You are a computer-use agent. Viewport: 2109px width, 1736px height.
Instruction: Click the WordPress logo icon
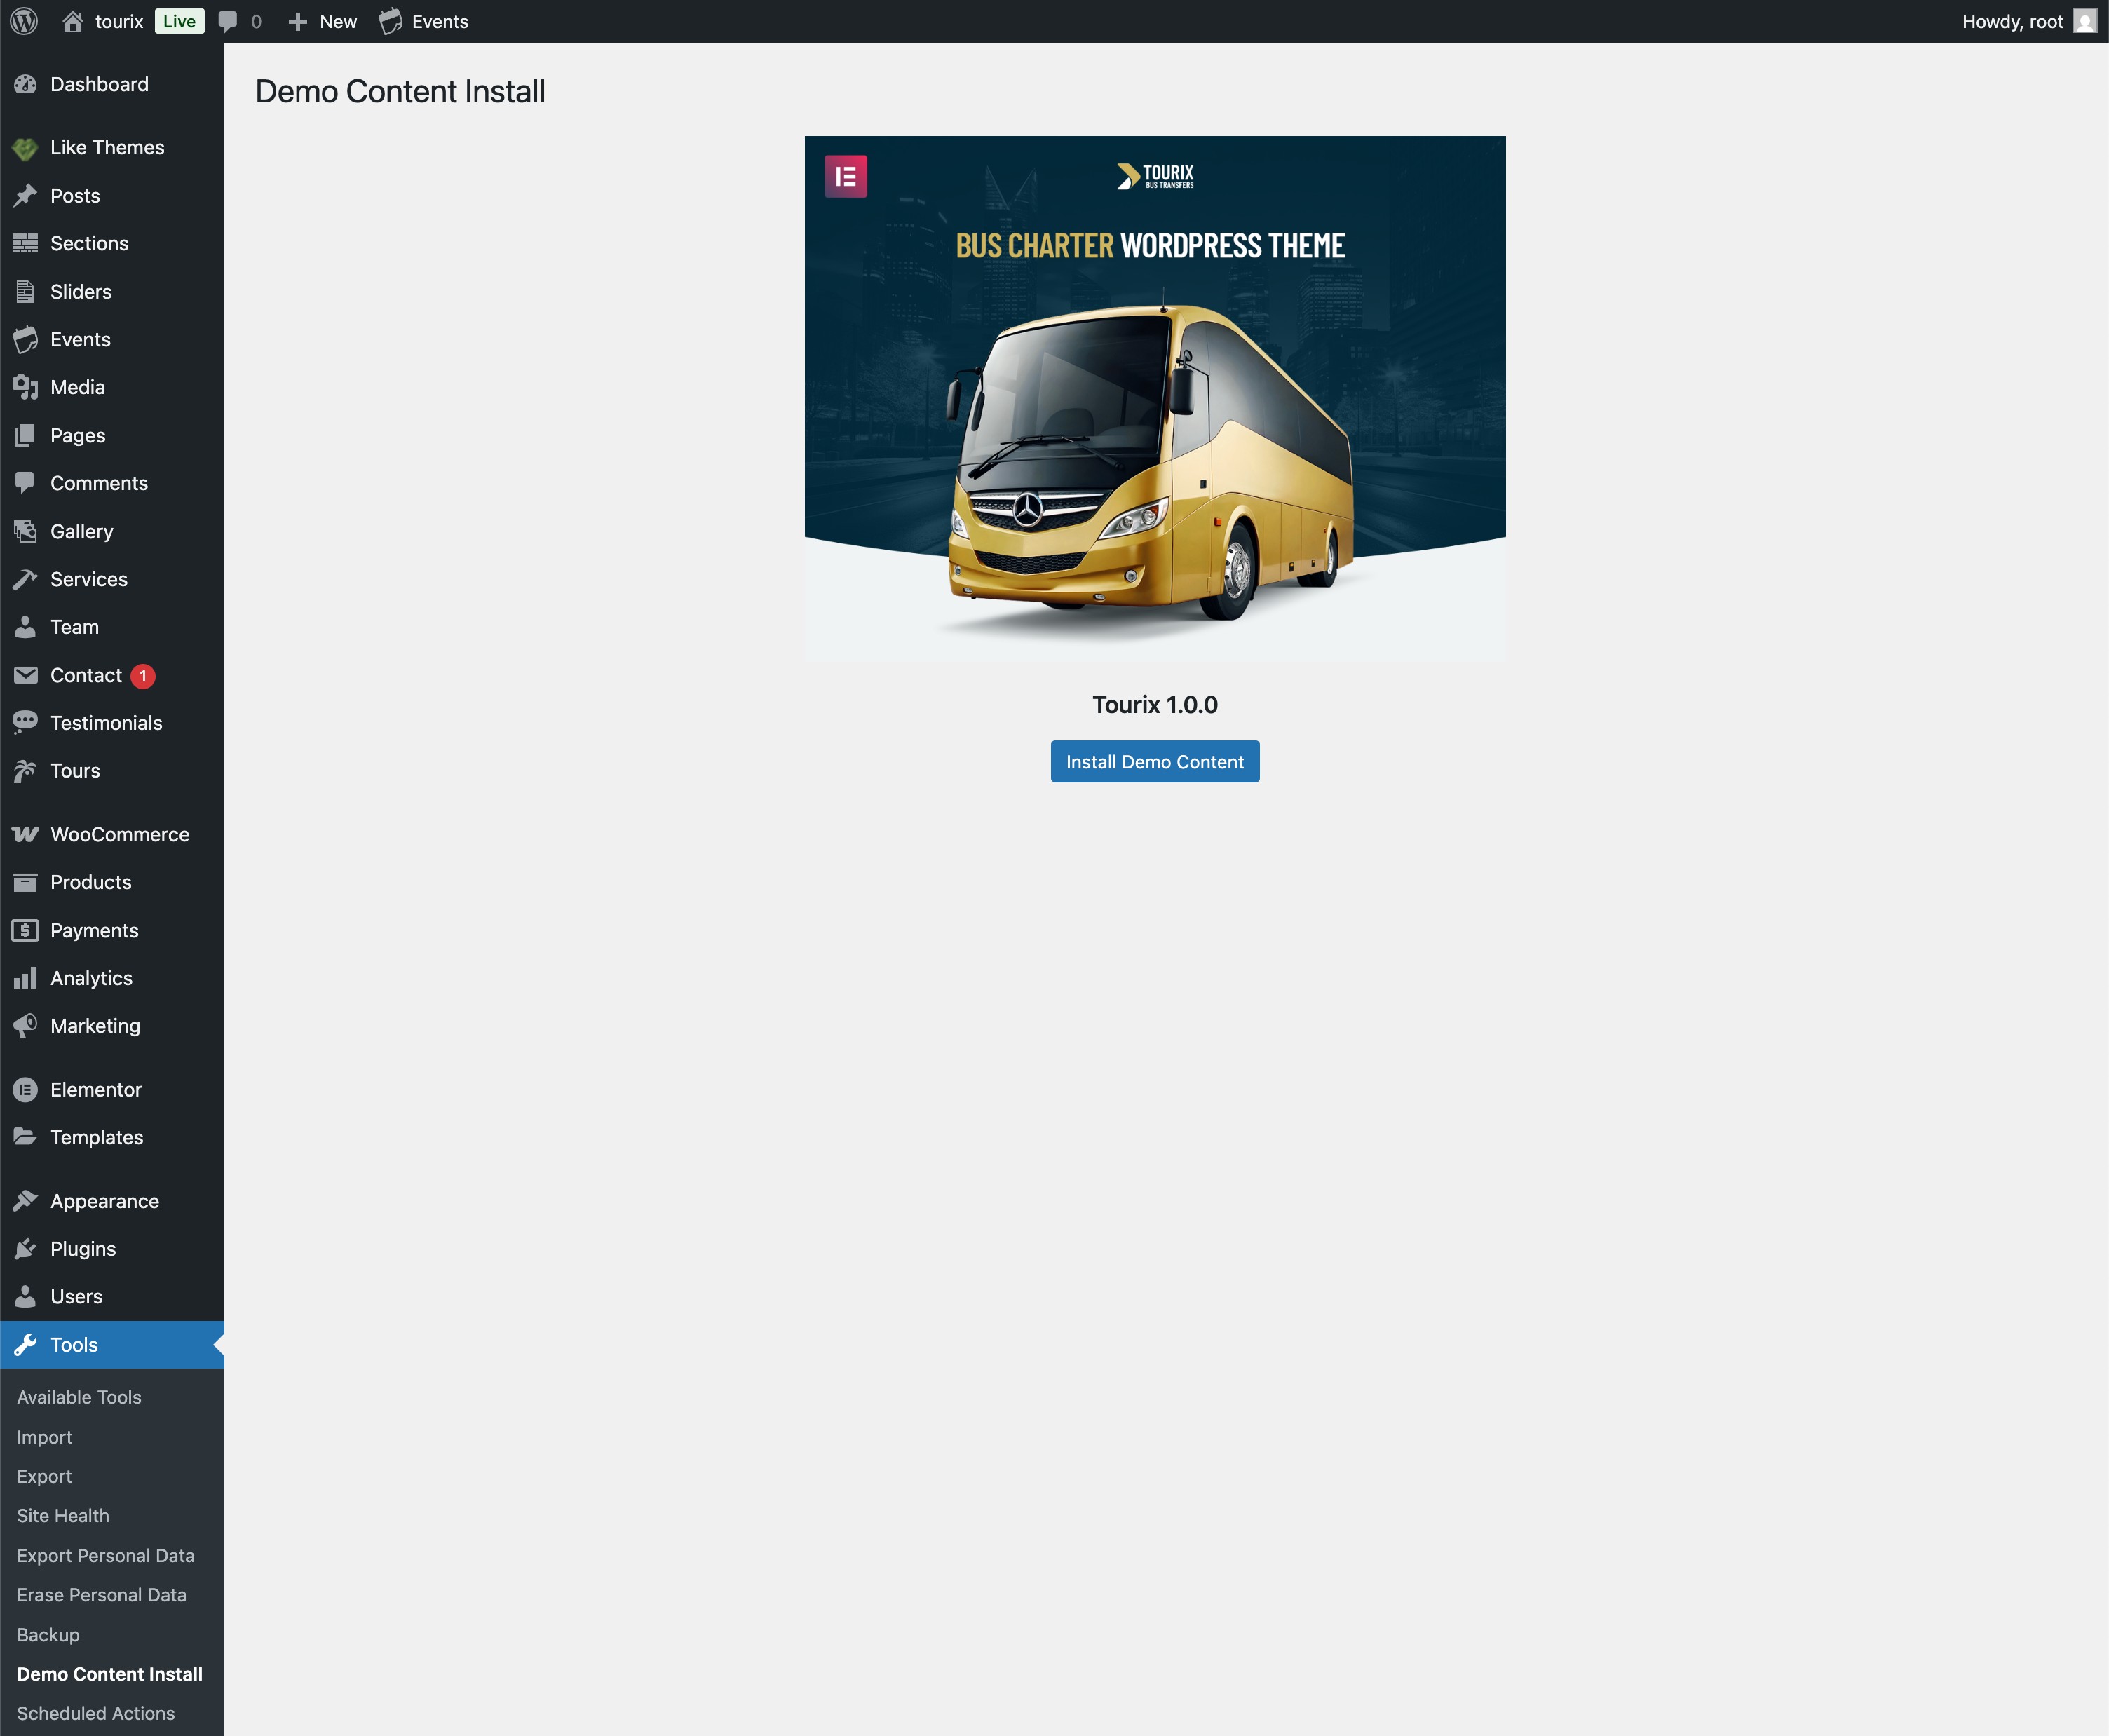24,21
